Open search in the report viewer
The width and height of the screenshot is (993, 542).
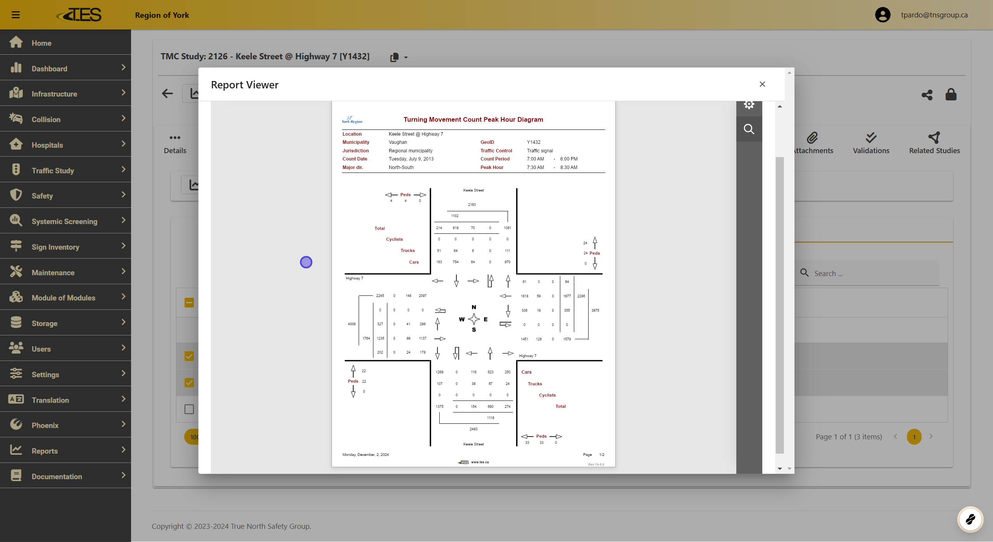[749, 129]
